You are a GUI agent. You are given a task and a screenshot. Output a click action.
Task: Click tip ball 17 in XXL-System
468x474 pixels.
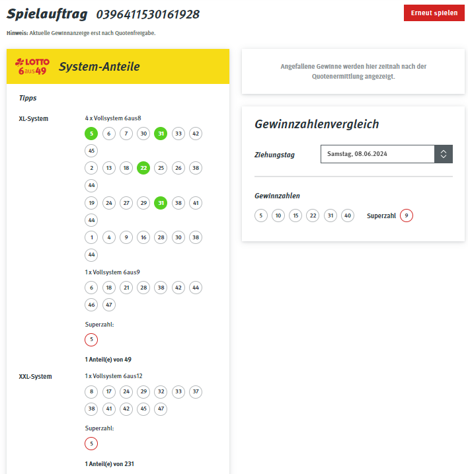click(x=109, y=391)
